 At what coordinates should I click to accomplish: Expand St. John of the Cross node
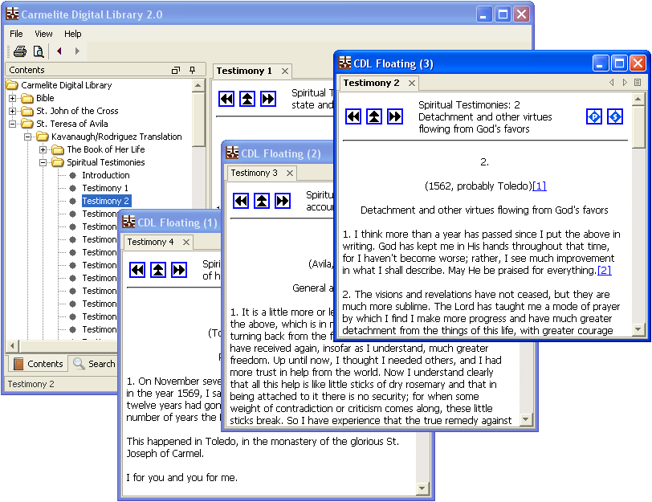click(x=13, y=111)
